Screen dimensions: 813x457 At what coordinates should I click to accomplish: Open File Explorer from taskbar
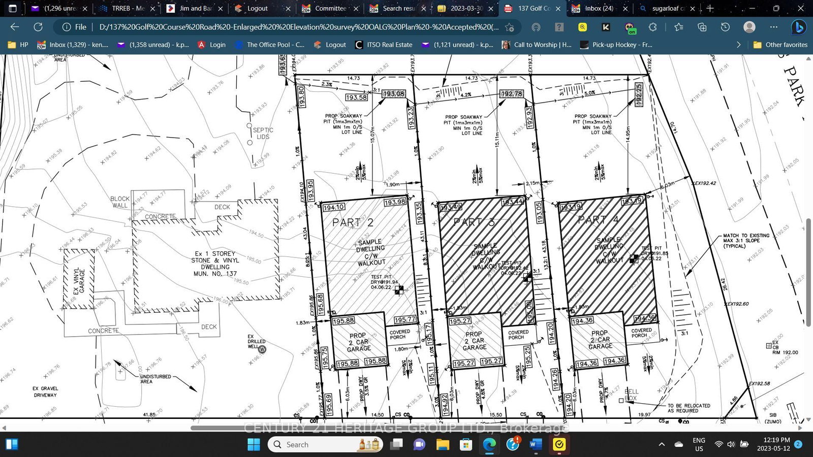point(443,444)
